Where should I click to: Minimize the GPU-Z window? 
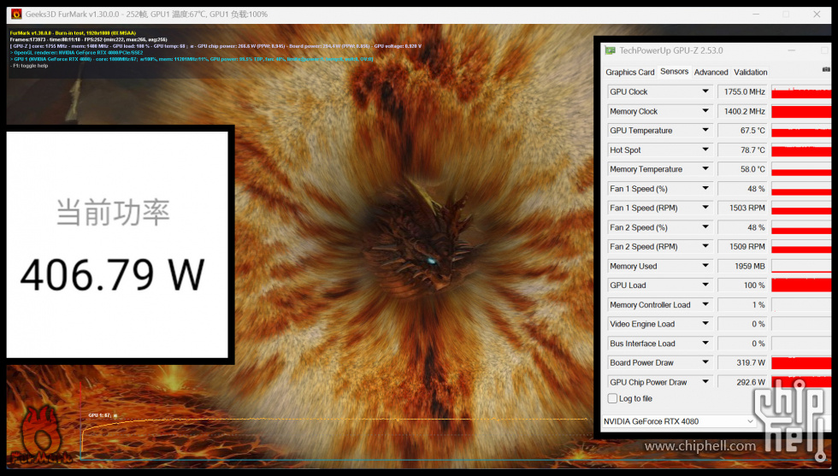pos(792,50)
